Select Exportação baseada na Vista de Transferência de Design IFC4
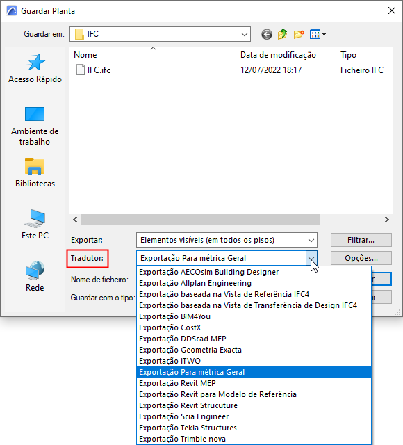Screen dimensions: 403x445 point(254,305)
